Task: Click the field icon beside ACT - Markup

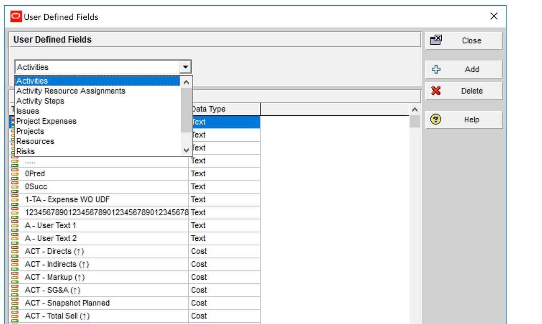Action: pos(15,277)
